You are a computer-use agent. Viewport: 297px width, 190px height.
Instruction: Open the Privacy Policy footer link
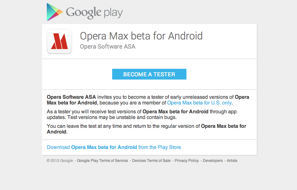187,161
